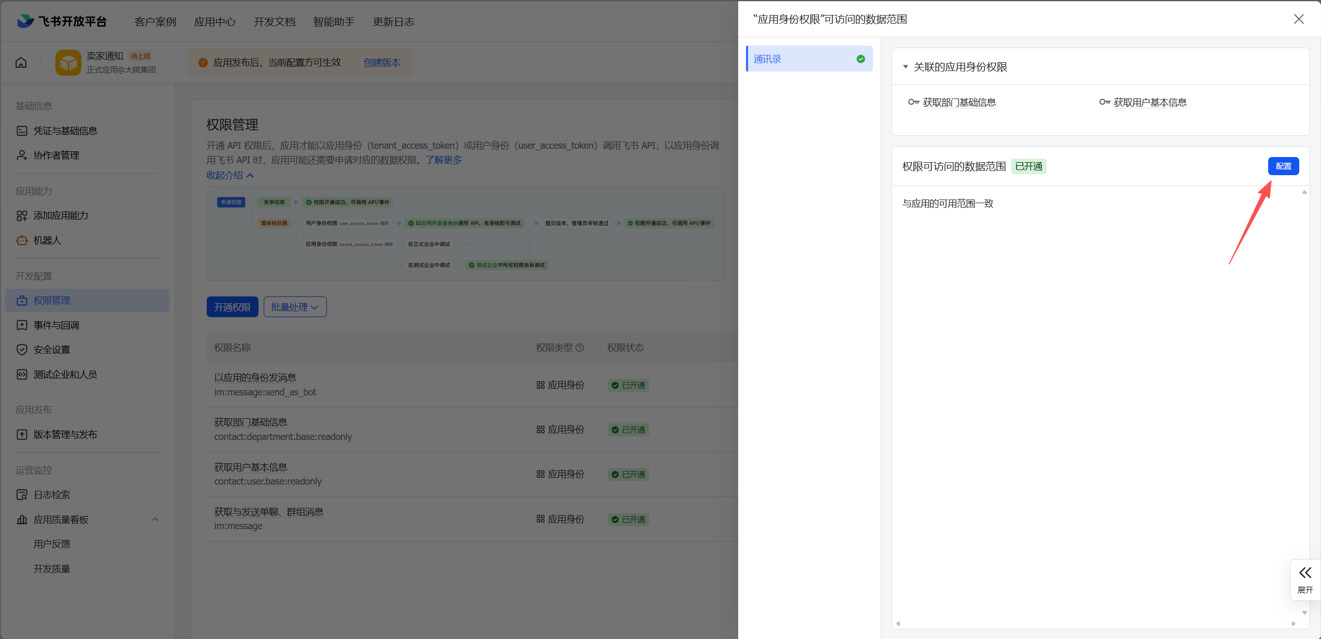This screenshot has width=1321, height=639.
Task: Click the 开通权限 button
Action: [x=232, y=307]
